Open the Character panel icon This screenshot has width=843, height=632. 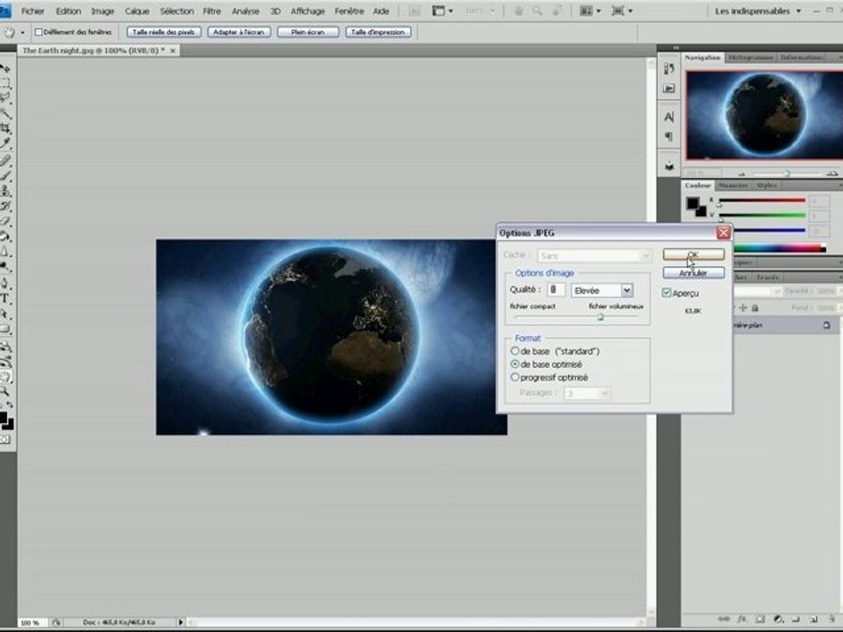pos(669,117)
